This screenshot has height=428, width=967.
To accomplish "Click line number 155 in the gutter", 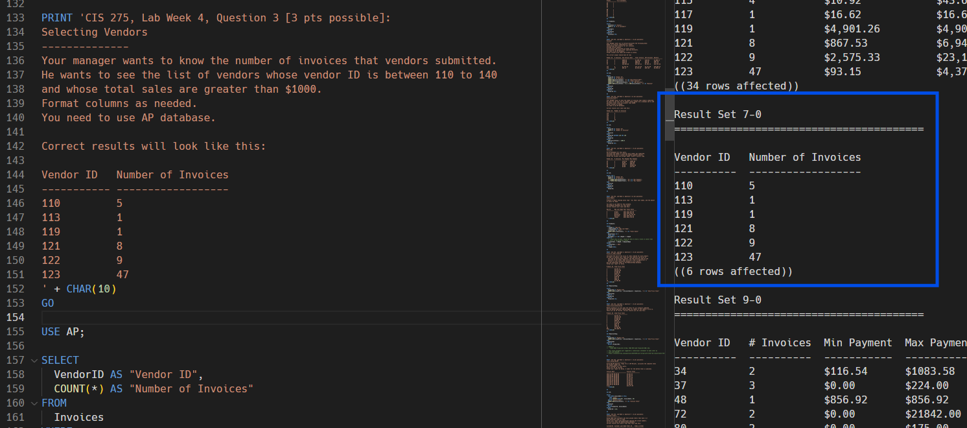I will pyautogui.click(x=14, y=331).
